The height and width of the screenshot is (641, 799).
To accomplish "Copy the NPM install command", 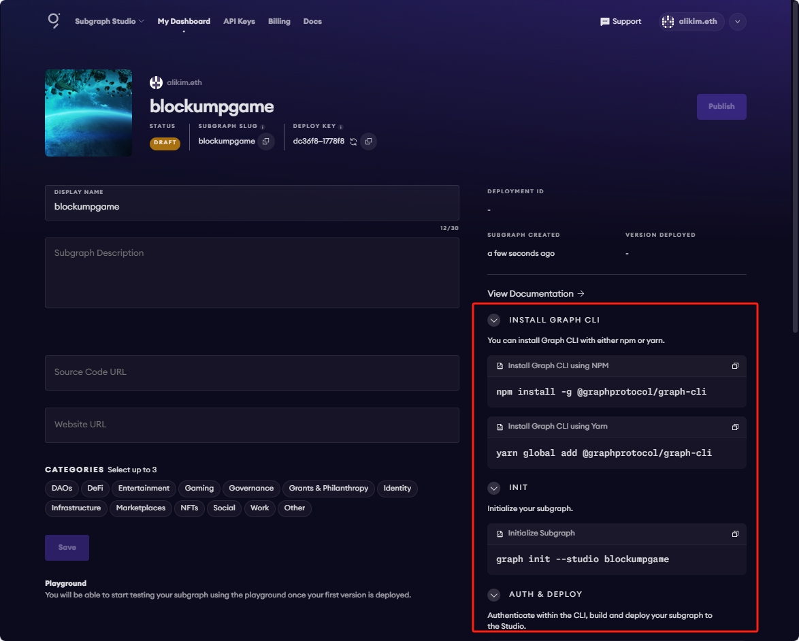I will click(x=735, y=366).
